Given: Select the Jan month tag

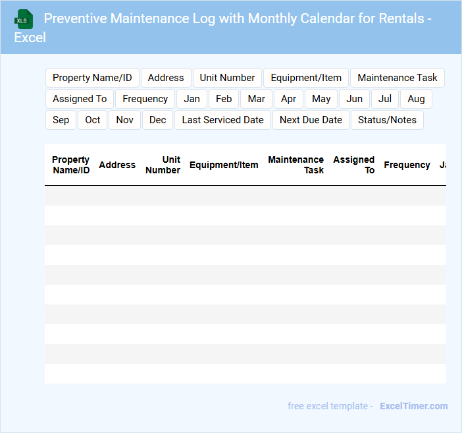Looking at the screenshot, I should pos(192,99).
